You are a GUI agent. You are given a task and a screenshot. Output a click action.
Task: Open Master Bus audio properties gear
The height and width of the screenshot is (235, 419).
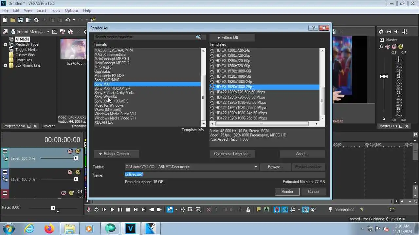pos(381,32)
